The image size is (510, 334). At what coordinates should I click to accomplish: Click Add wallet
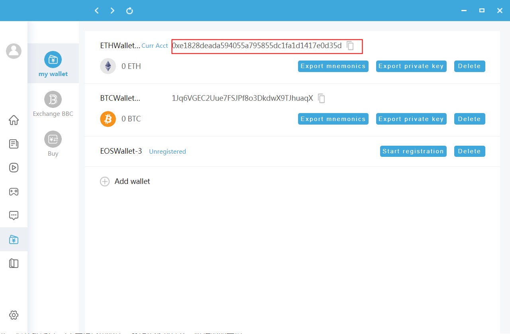tap(125, 182)
